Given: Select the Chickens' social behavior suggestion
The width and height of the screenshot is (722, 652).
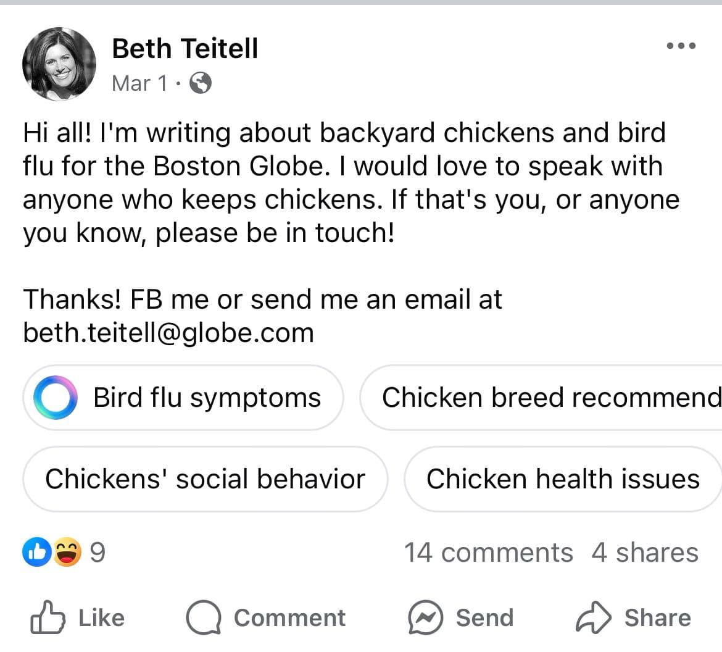Looking at the screenshot, I should 205,479.
